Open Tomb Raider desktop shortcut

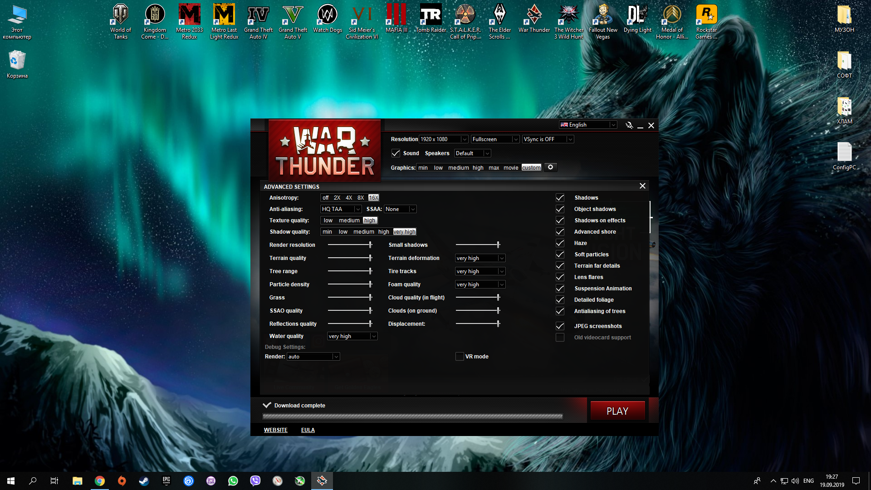(431, 18)
